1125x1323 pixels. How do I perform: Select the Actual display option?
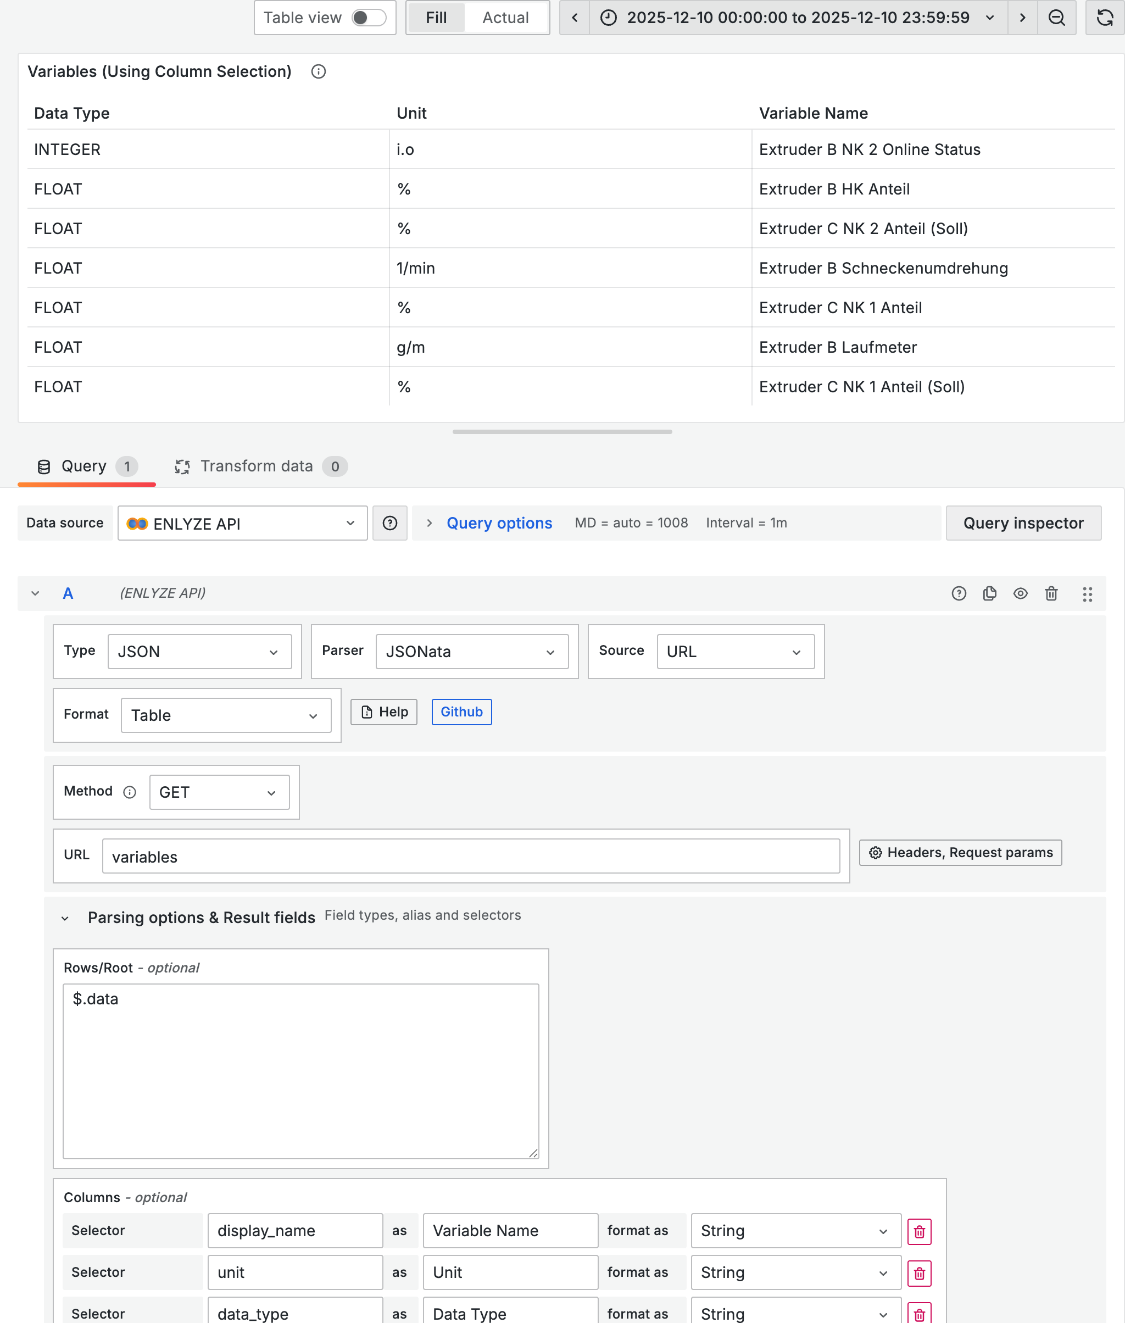point(505,17)
